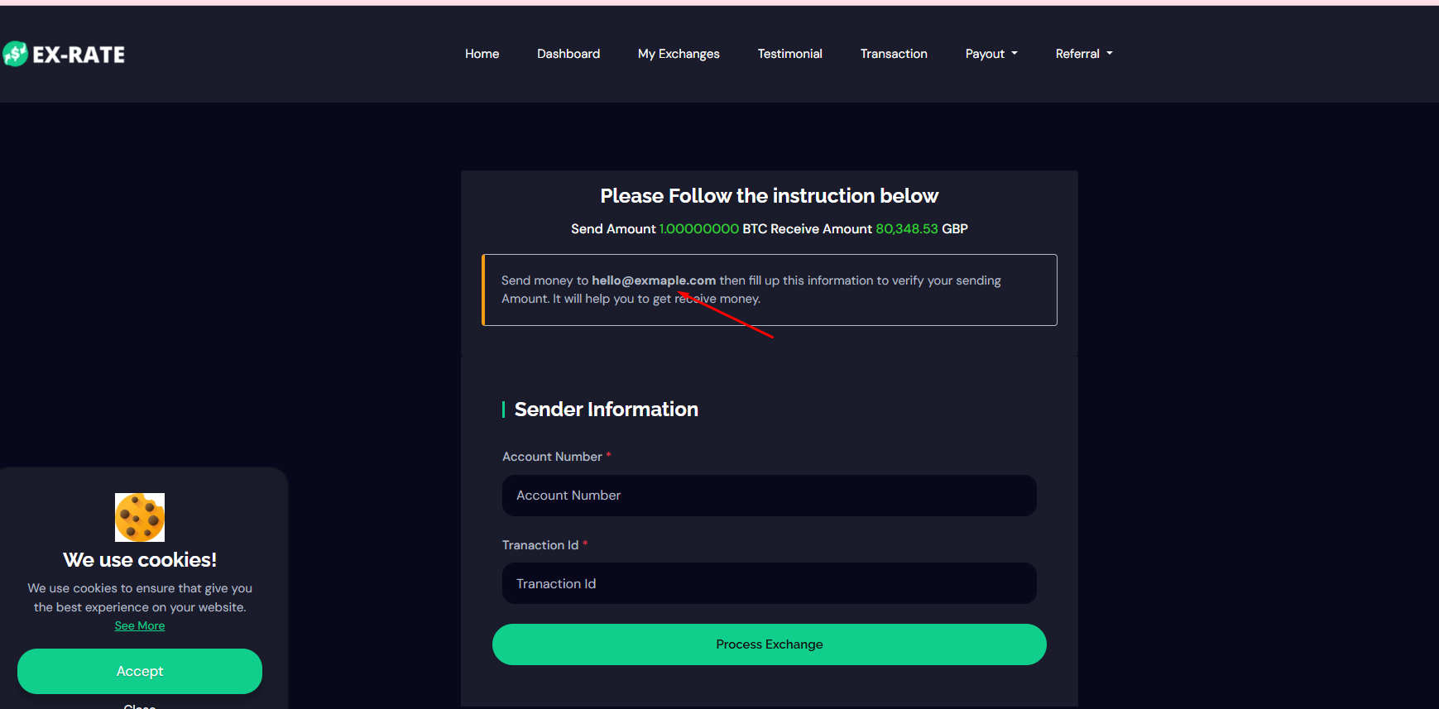This screenshot has width=1439, height=709.
Task: Open My Exchanges in the navbar
Action: pos(679,54)
